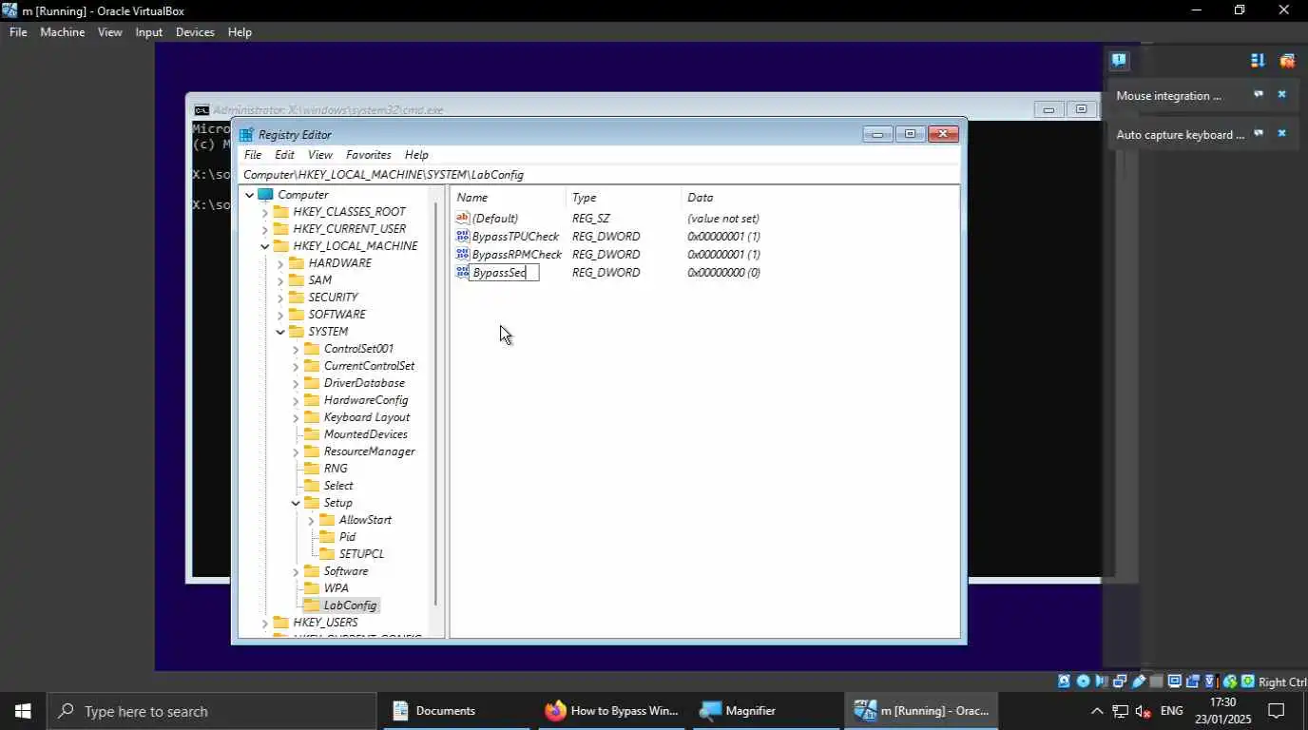Switch to Firefox 'How to Bypass Win...' window

pos(612,711)
